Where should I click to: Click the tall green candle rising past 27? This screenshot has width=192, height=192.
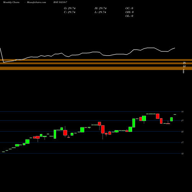click(x=134, y=123)
